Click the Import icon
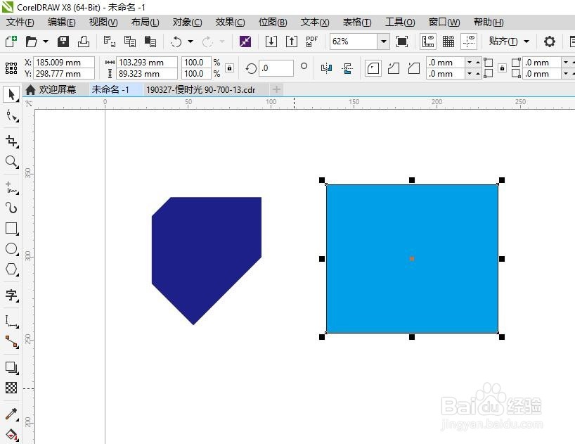The height and width of the screenshot is (444, 575). tap(271, 42)
